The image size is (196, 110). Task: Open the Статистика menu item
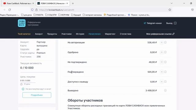(126, 34)
